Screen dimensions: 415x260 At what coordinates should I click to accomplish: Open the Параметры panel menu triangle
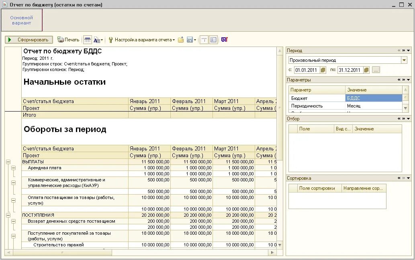tap(409, 80)
